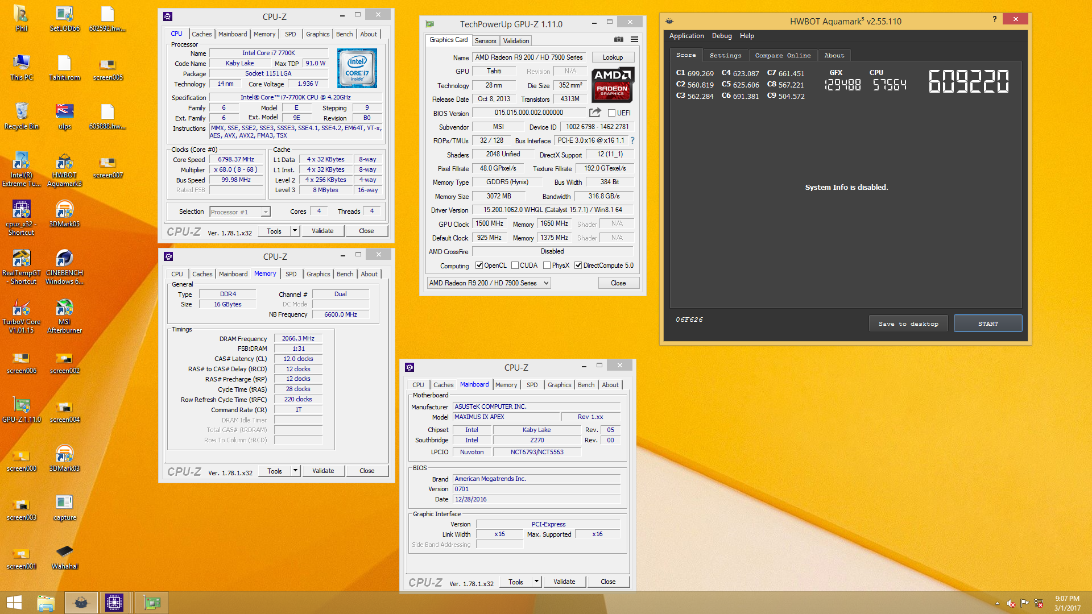Open Help menu in Aquamark3

point(747,36)
